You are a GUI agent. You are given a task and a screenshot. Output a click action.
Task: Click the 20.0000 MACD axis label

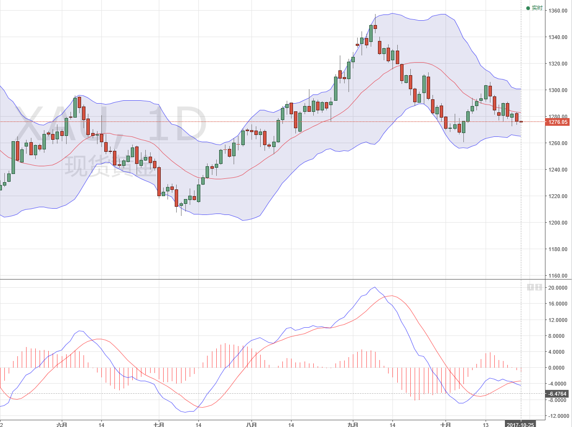point(558,288)
